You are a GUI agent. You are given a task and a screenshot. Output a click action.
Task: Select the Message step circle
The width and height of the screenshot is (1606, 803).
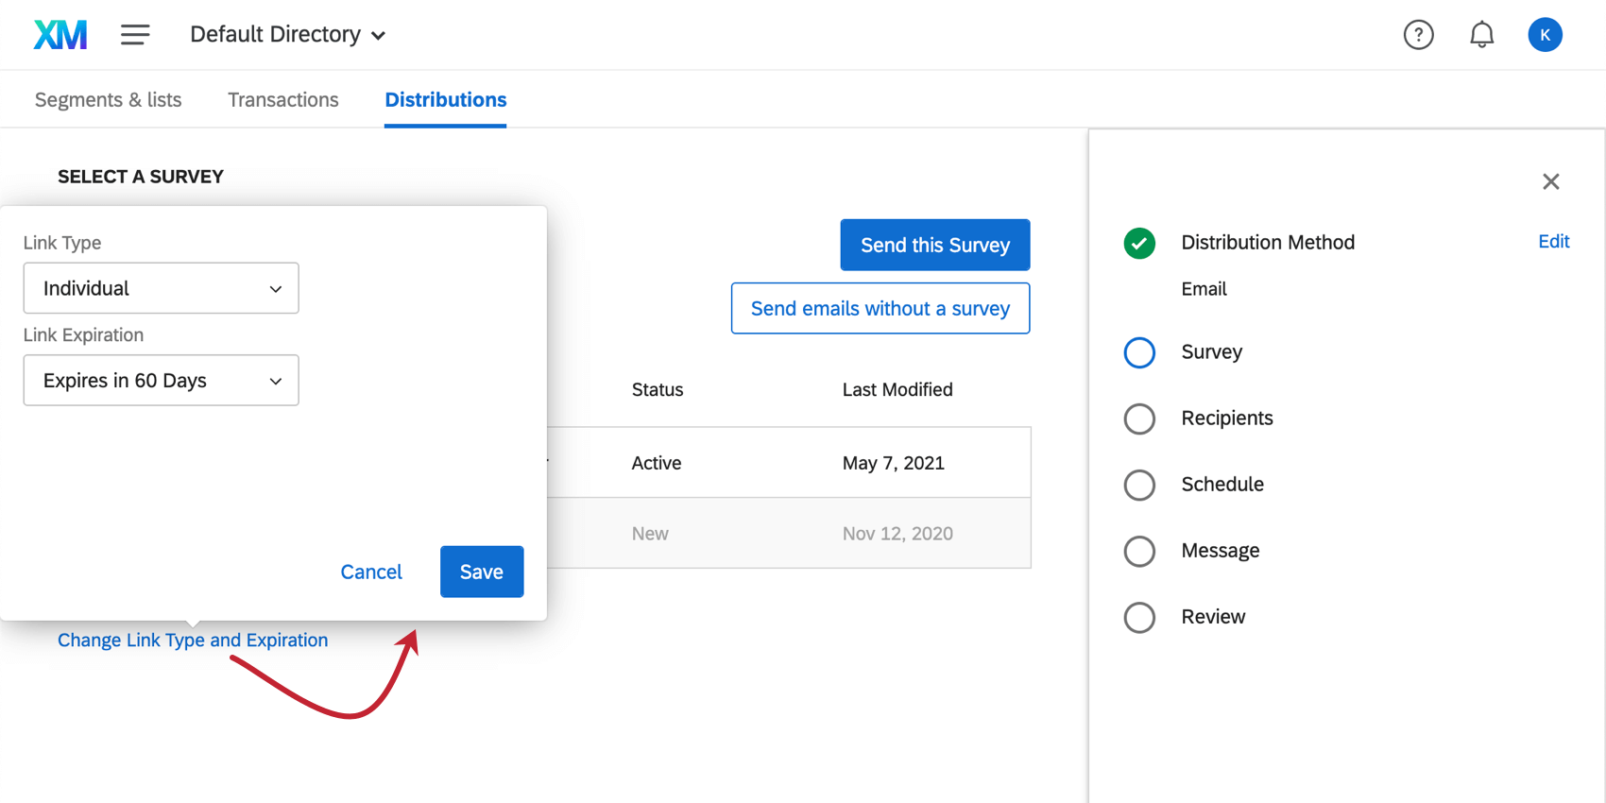(1139, 551)
